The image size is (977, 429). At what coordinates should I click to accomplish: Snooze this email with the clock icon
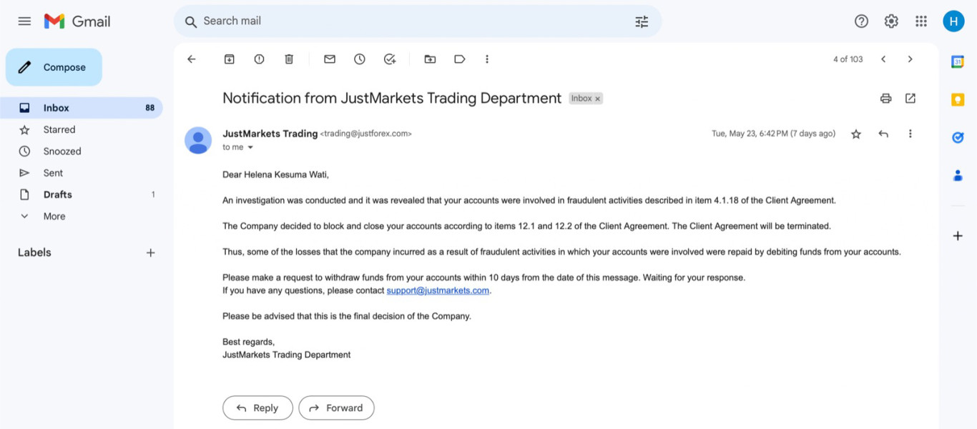tap(360, 59)
